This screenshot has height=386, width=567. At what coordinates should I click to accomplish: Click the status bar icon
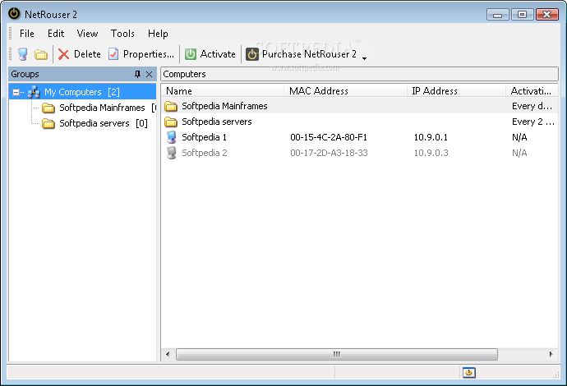(468, 372)
